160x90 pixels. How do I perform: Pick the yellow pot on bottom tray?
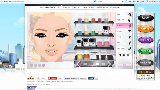[x=80, y=56]
